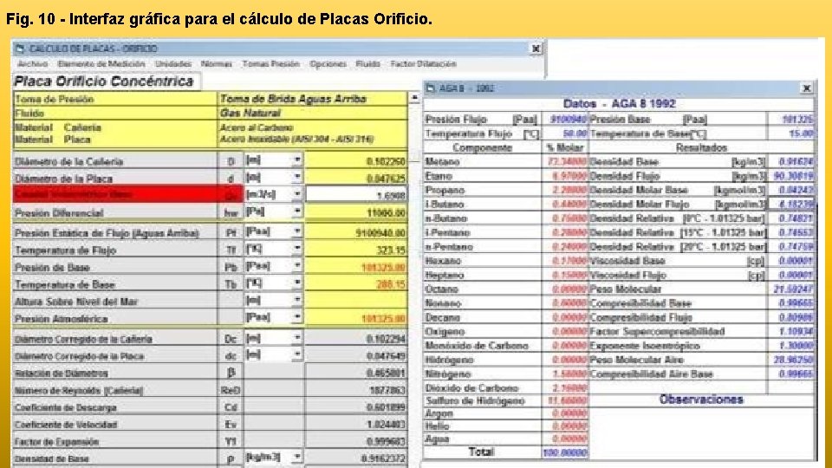Viewport: 832px width, 468px height.
Task: Open the Unidades menu
Action: pos(173,63)
